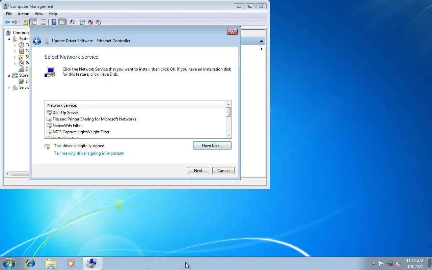Open Internet Explorer from the taskbar
Image resolution: width=432 pixels, height=270 pixels.
pyautogui.click(x=30, y=263)
